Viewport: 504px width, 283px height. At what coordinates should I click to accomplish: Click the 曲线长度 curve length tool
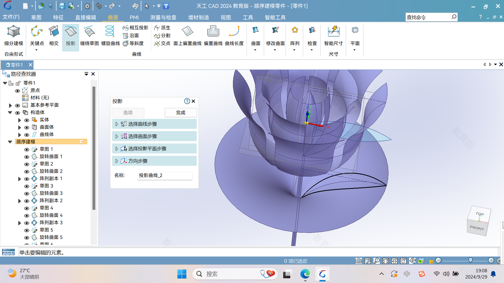pyautogui.click(x=234, y=36)
